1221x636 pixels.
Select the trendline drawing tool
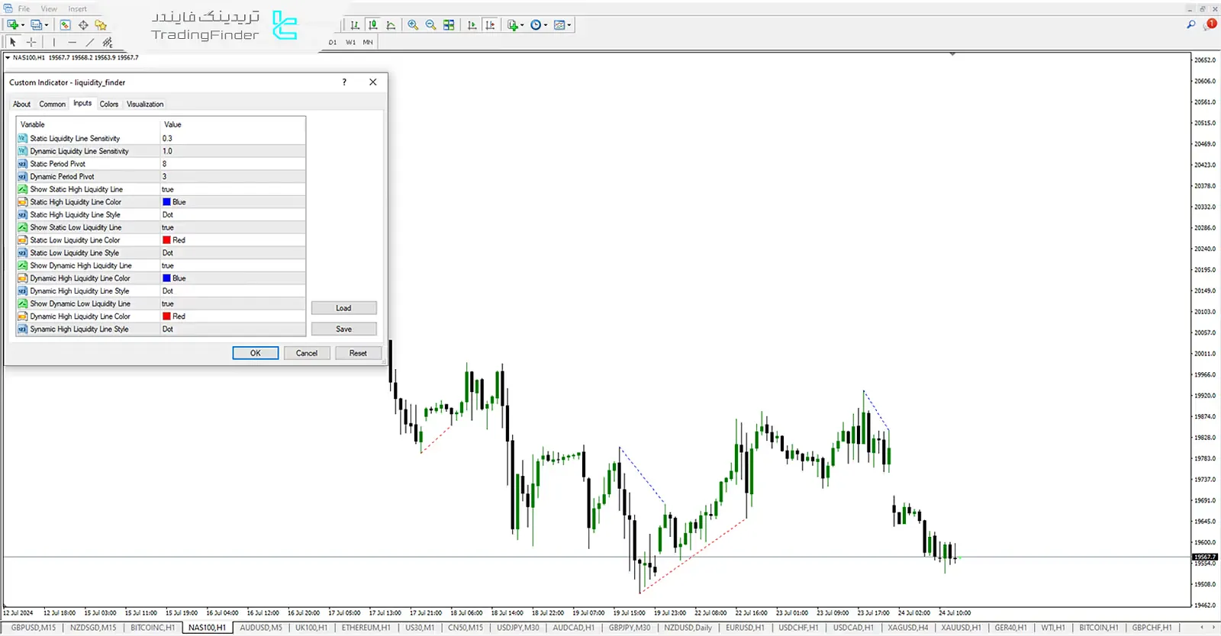(90, 43)
